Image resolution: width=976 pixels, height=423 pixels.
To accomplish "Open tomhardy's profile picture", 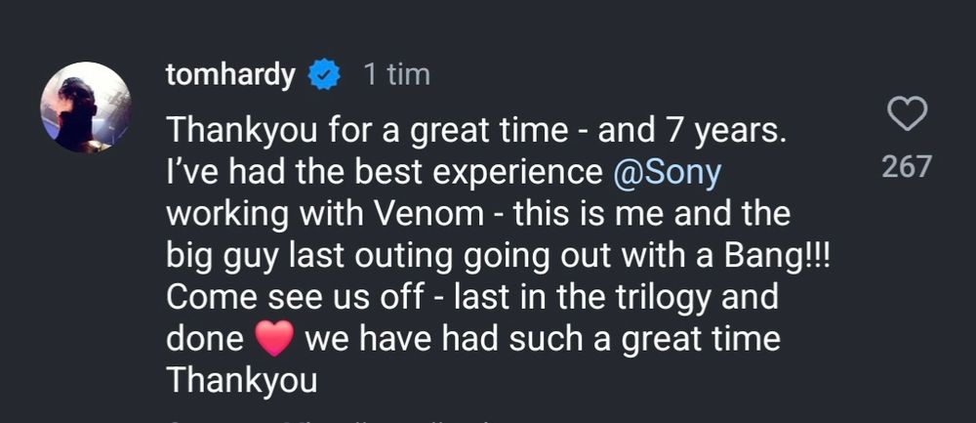I will point(85,107).
